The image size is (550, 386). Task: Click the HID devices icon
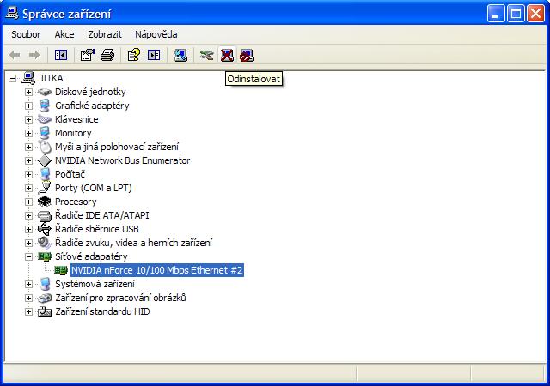coord(45,311)
